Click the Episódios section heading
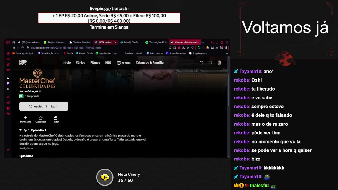The image size is (338, 190). (x=26, y=156)
